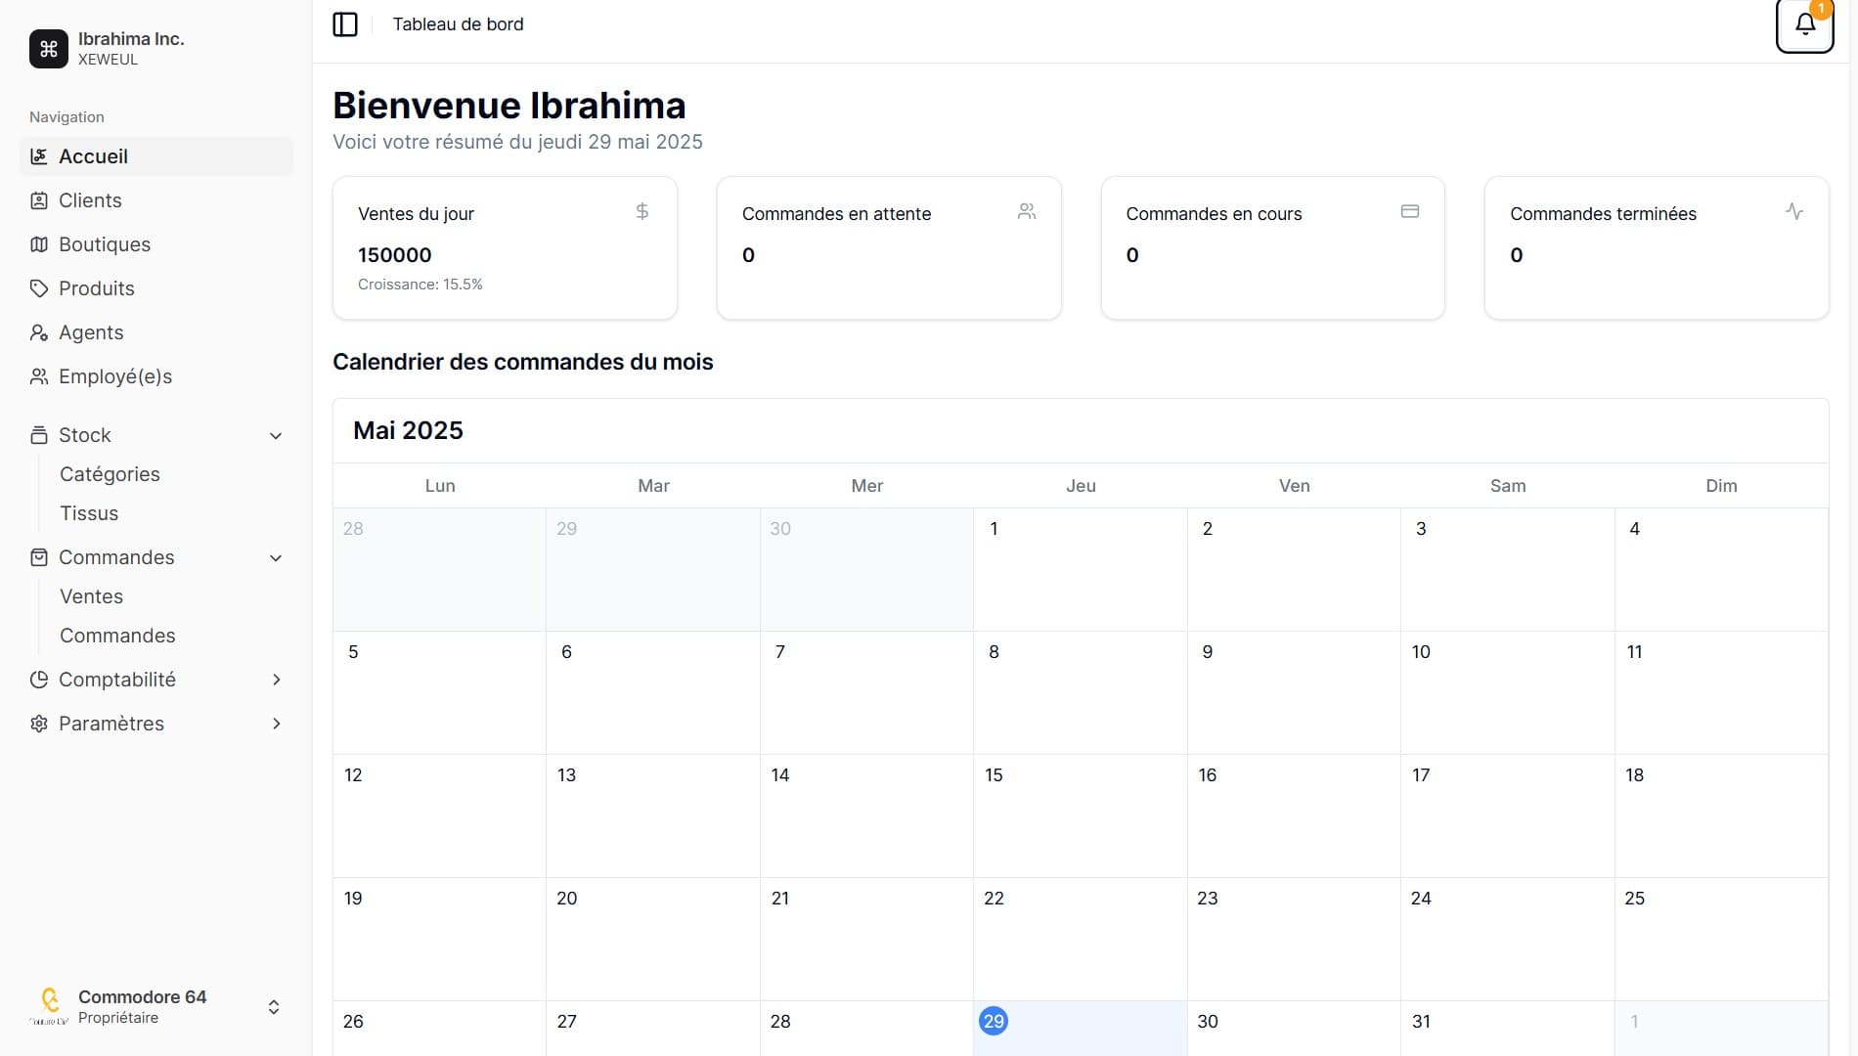Click the 150000 sales value
Viewport: 1858px width, 1056px height.
[394, 255]
